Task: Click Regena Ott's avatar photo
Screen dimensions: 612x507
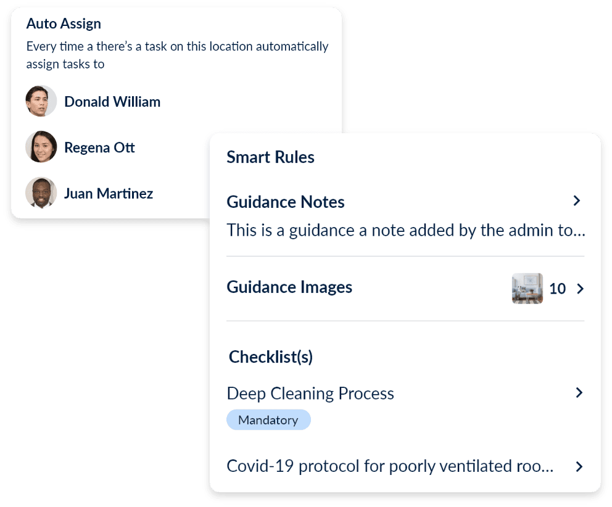Action: (x=41, y=147)
